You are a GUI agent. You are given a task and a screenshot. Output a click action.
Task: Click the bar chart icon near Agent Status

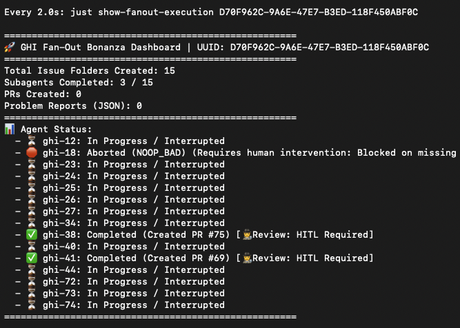(x=10, y=130)
